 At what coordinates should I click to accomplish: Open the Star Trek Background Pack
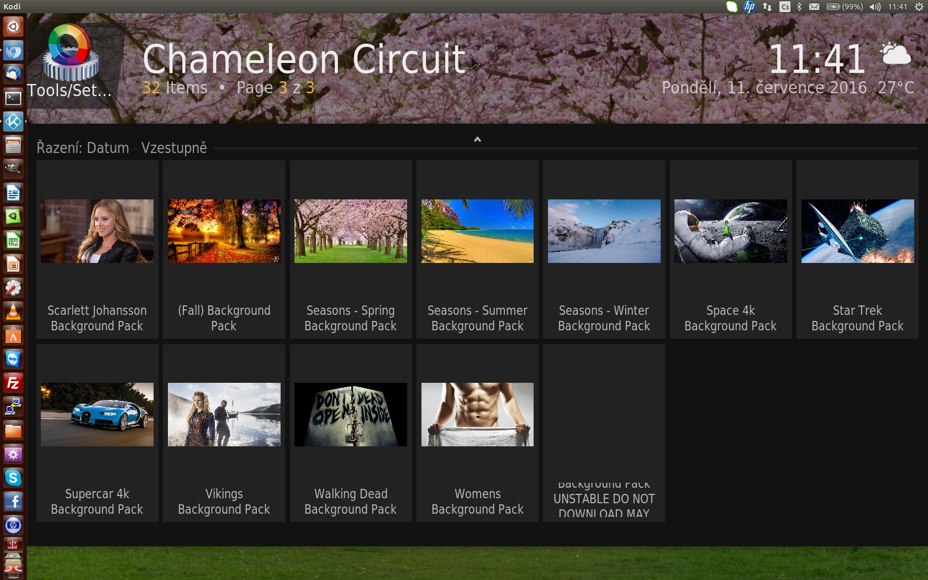point(857,250)
